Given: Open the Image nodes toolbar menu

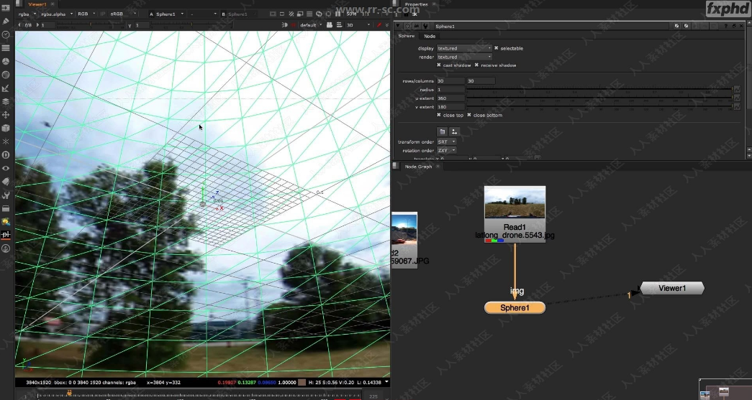Looking at the screenshot, I should (x=6, y=8).
